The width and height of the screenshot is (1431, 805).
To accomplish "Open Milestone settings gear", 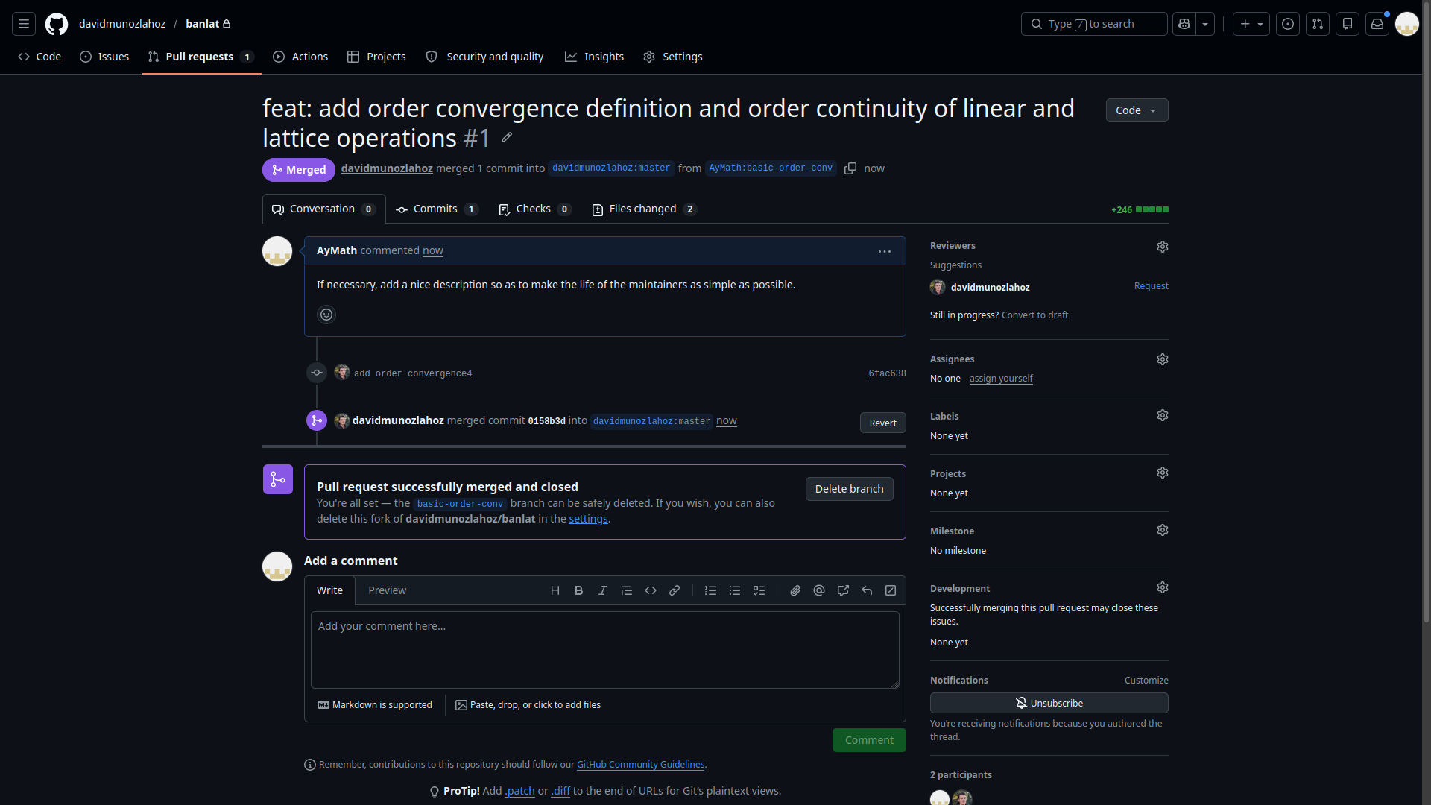I will (1163, 530).
